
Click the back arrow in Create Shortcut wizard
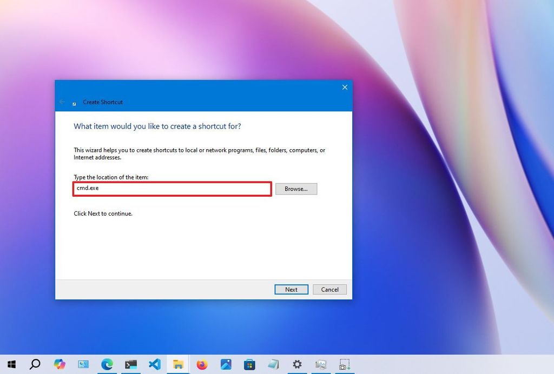62,102
